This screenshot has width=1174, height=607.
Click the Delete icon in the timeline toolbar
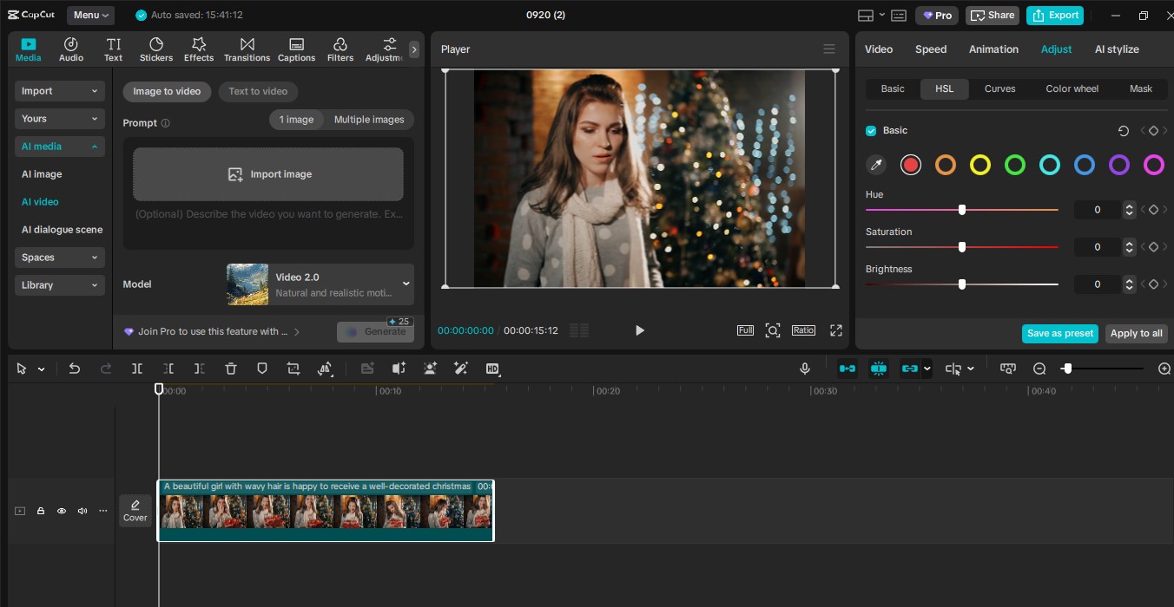coord(231,369)
